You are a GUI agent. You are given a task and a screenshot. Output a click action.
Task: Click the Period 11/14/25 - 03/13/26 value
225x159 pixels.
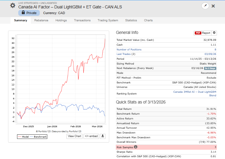click(x=203, y=59)
